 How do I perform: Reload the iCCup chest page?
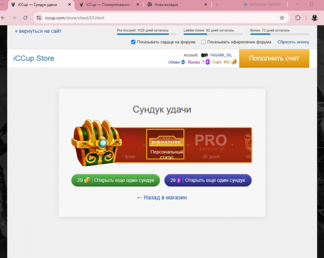[25, 18]
